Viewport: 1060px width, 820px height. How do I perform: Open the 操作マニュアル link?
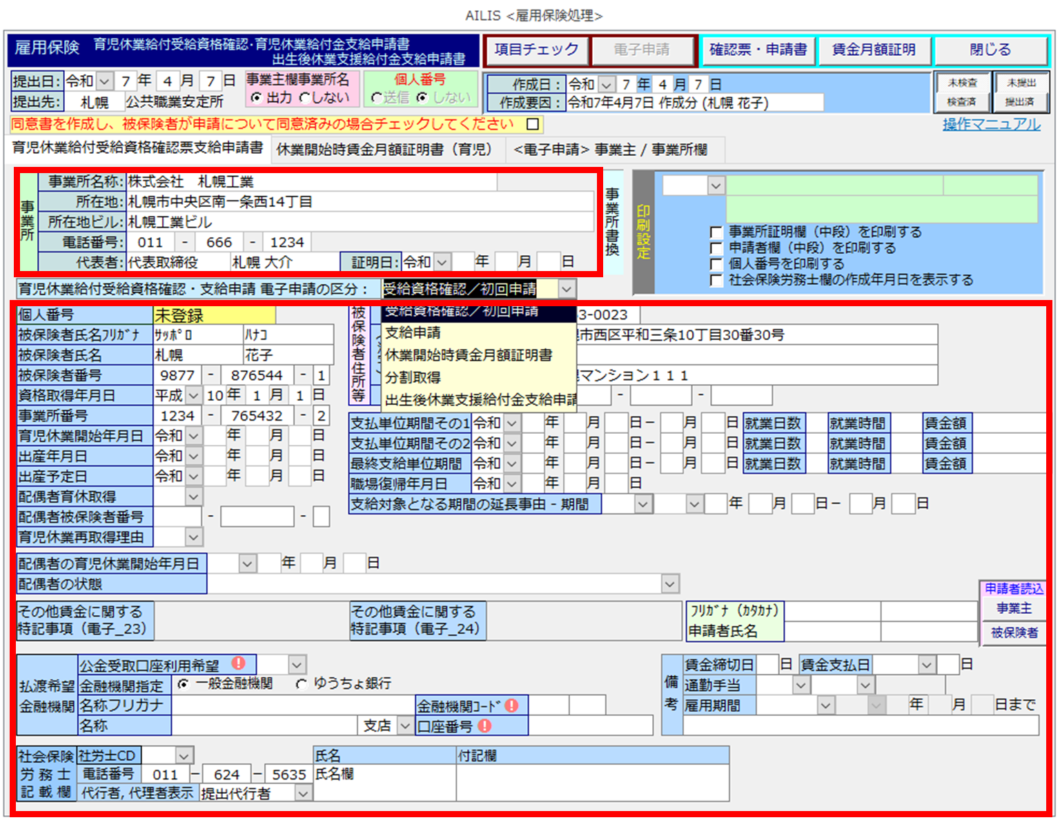pos(991,124)
